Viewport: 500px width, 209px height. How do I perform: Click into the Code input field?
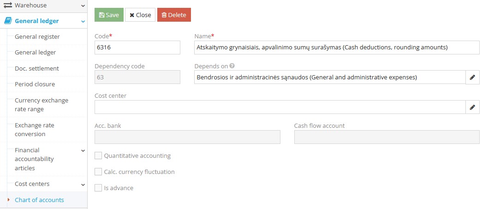click(x=137, y=48)
